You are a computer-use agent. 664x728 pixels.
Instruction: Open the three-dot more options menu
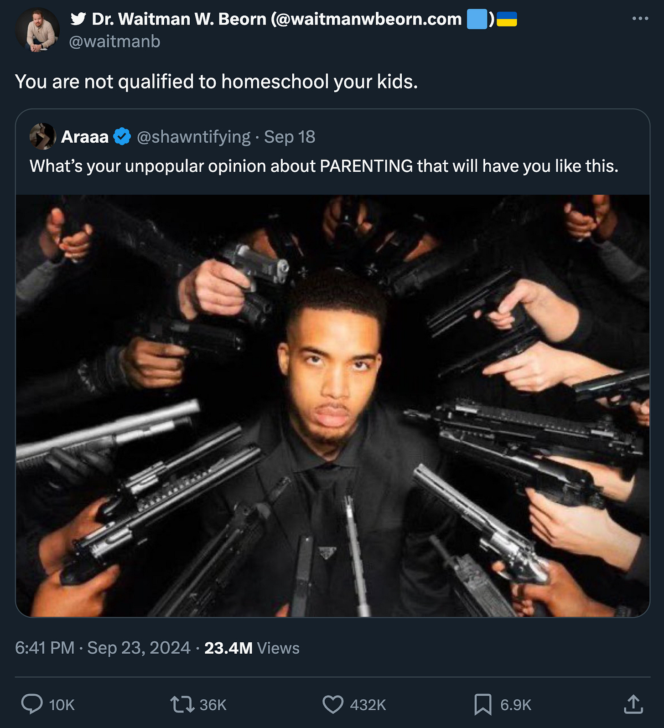point(640,19)
